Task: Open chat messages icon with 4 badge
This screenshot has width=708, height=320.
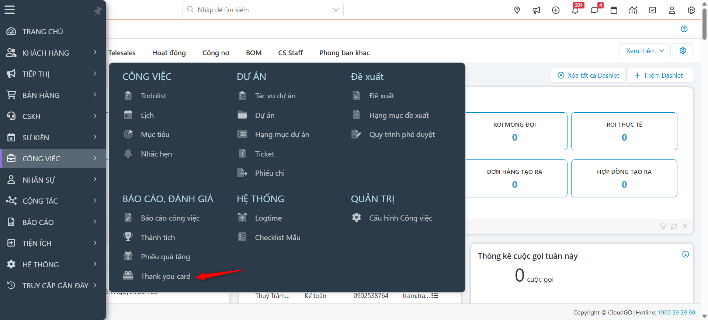Action: [594, 10]
